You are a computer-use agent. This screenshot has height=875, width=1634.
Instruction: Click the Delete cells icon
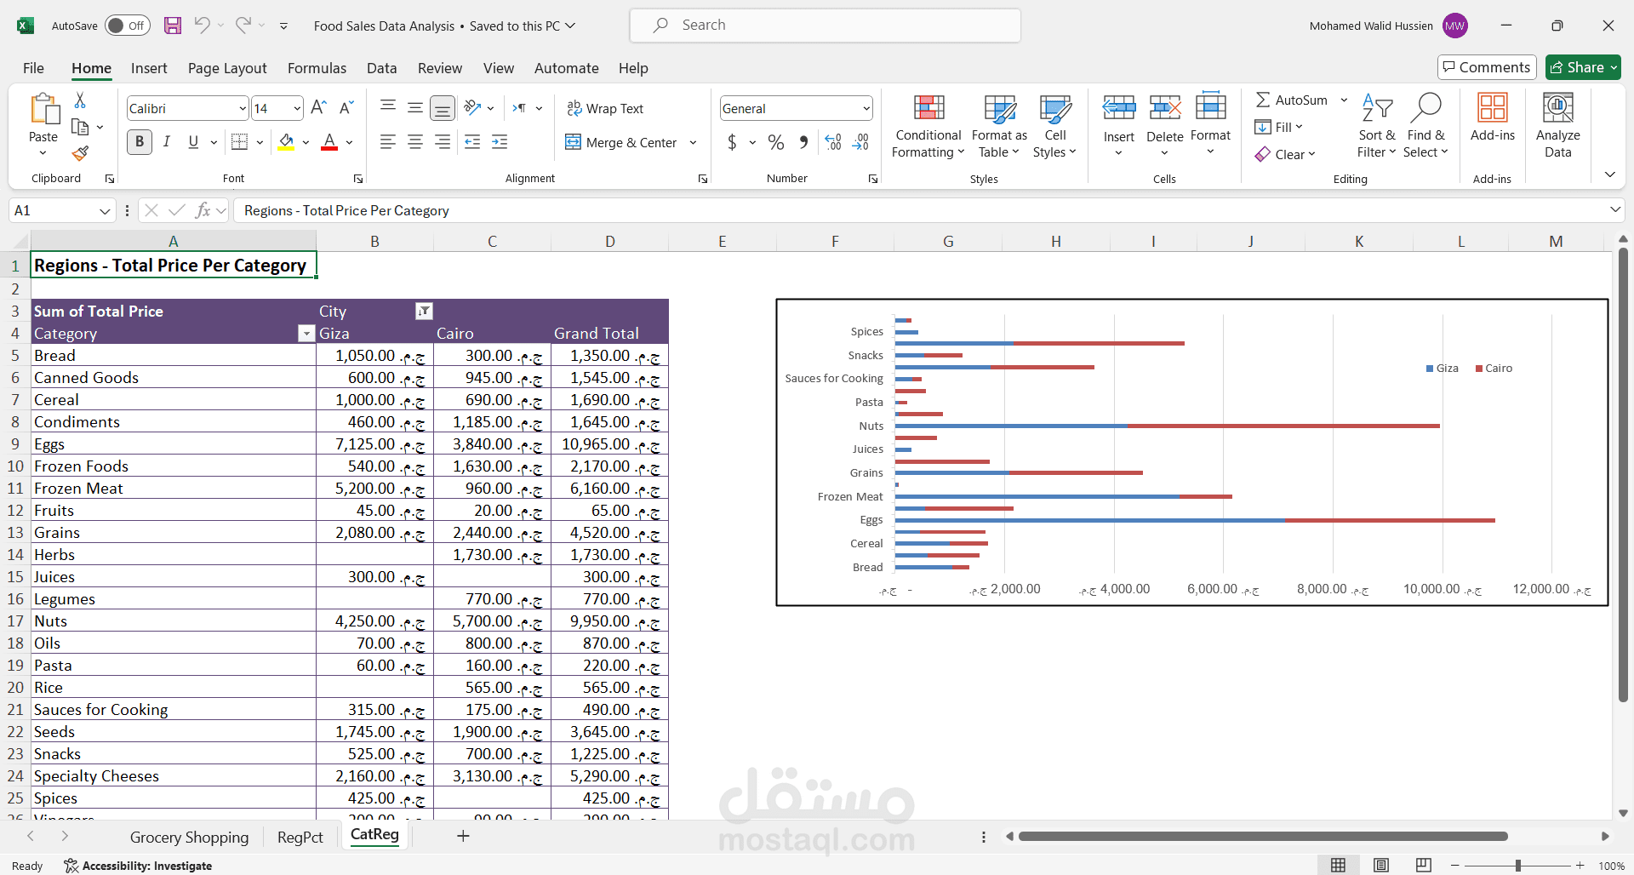(x=1165, y=108)
